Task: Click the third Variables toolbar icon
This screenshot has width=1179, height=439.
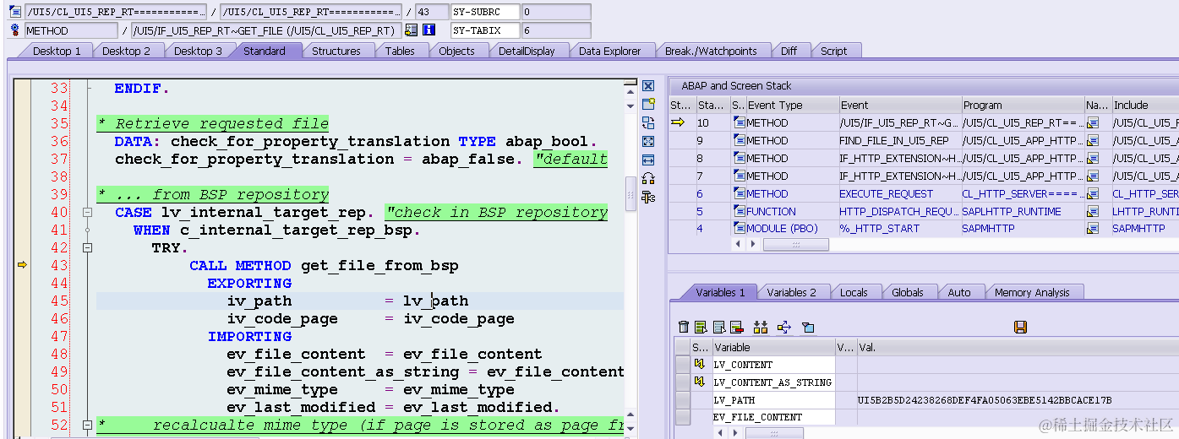Action: pos(719,328)
